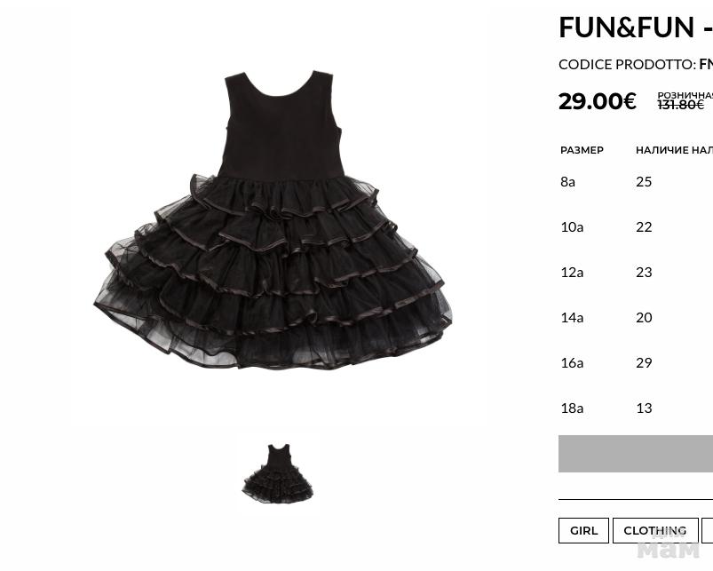
Task: Choose size 10a in the table
Action: tap(572, 226)
